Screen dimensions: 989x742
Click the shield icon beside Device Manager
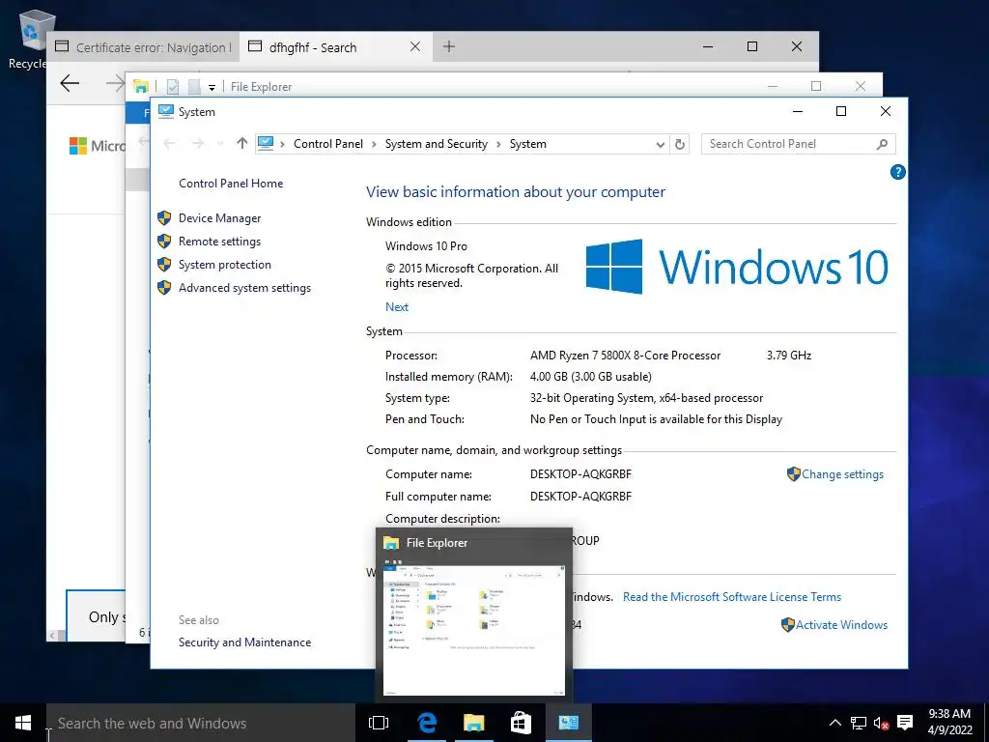(164, 218)
